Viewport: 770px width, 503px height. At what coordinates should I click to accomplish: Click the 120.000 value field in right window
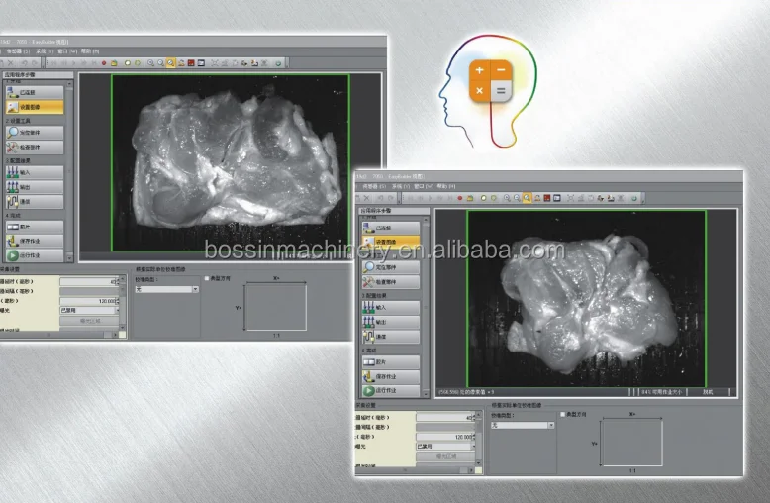coord(444,436)
